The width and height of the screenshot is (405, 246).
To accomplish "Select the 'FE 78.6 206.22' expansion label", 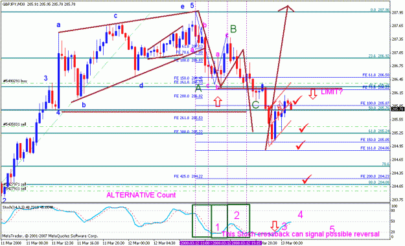I will click(x=376, y=87).
